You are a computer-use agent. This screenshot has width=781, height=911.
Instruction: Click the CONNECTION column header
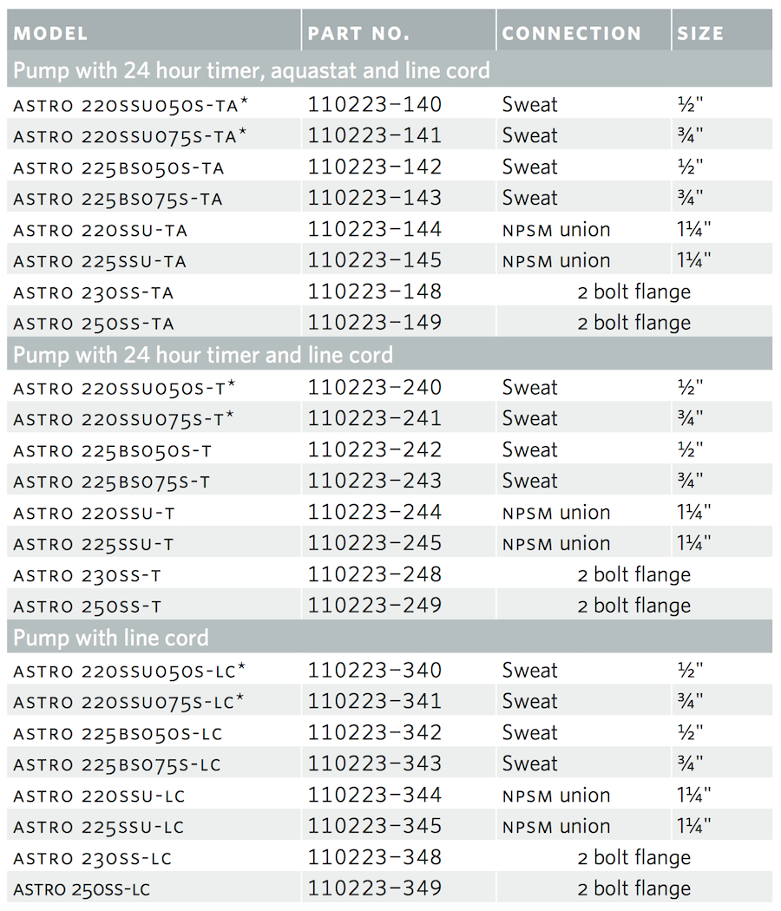[x=571, y=34]
